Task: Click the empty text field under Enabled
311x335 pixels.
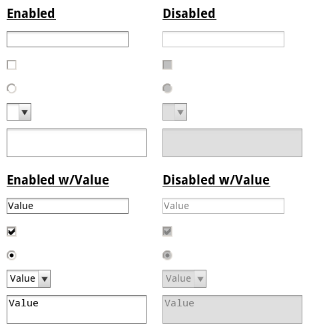Action: 67,39
